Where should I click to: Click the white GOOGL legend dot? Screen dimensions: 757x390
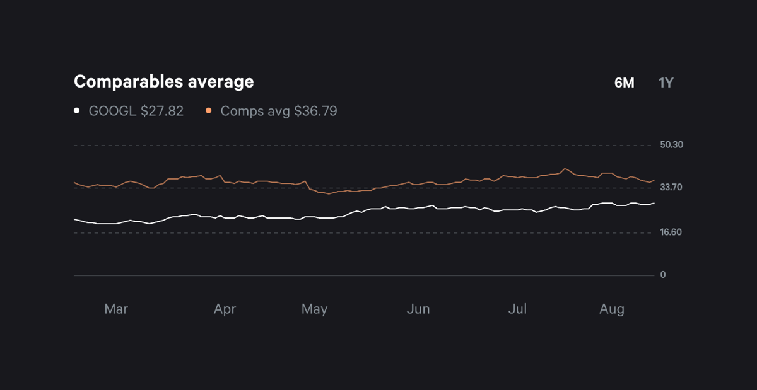(x=76, y=110)
